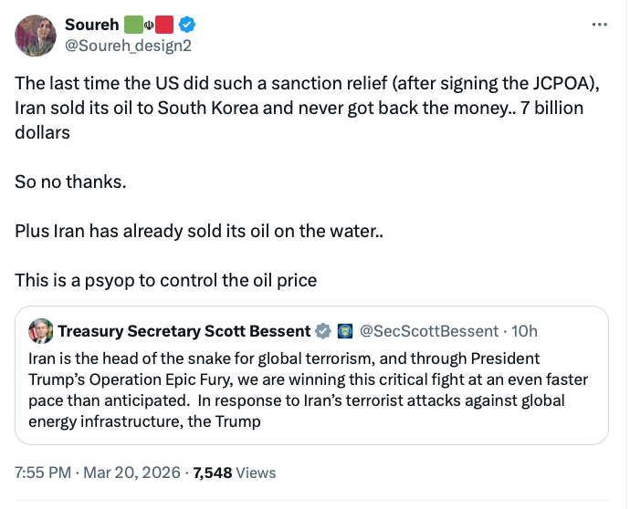Click the JCPOA sanction relief paragraph
Screen dimensions: 630x509
pos(301,108)
